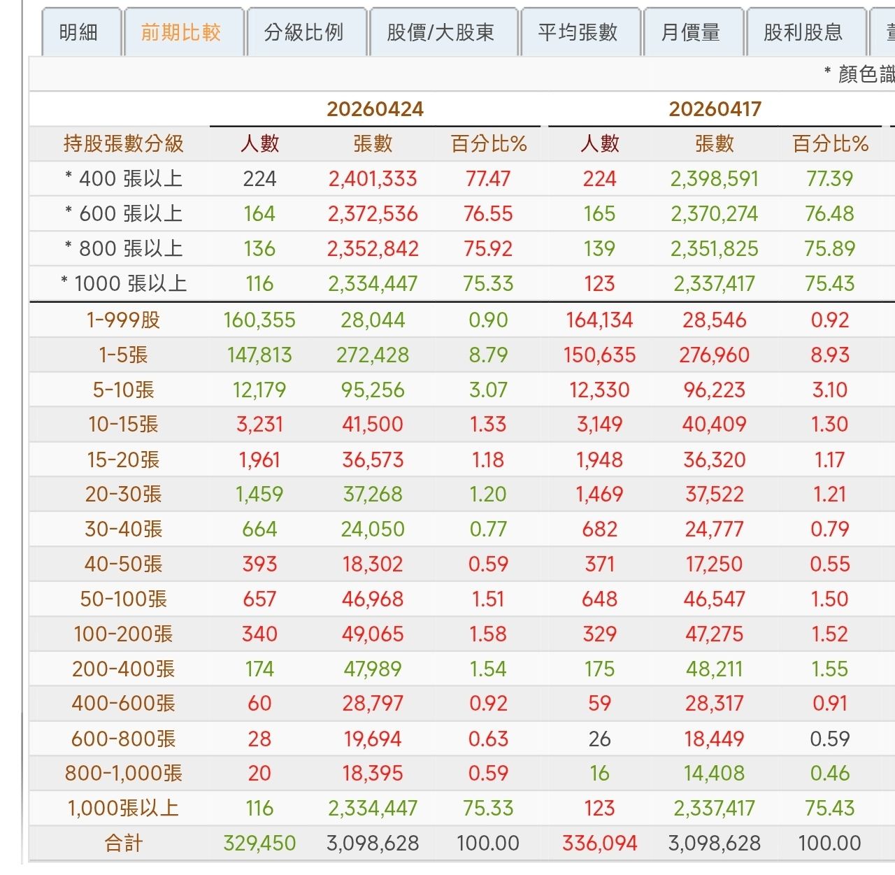Viewport: 895px width, 875px height.
Task: Switch to the 平均張數 tab
Action: click(x=578, y=32)
